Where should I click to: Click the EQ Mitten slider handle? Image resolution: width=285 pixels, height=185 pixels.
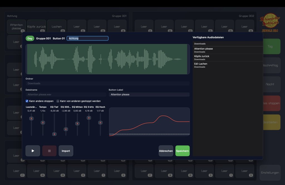point(77,124)
